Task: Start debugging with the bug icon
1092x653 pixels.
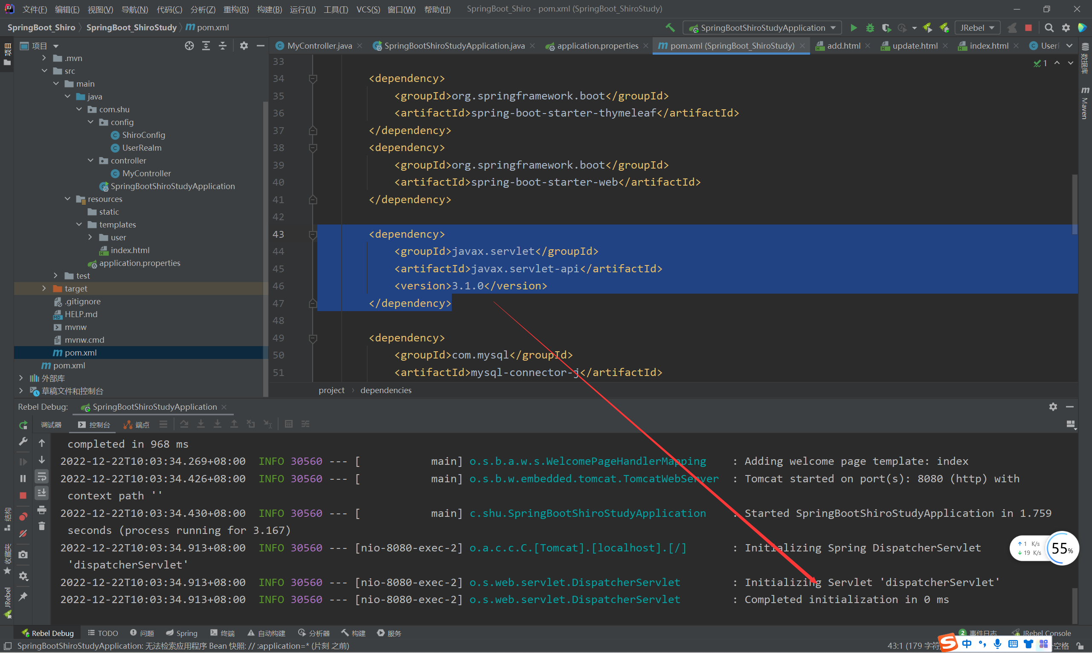Action: tap(869, 28)
